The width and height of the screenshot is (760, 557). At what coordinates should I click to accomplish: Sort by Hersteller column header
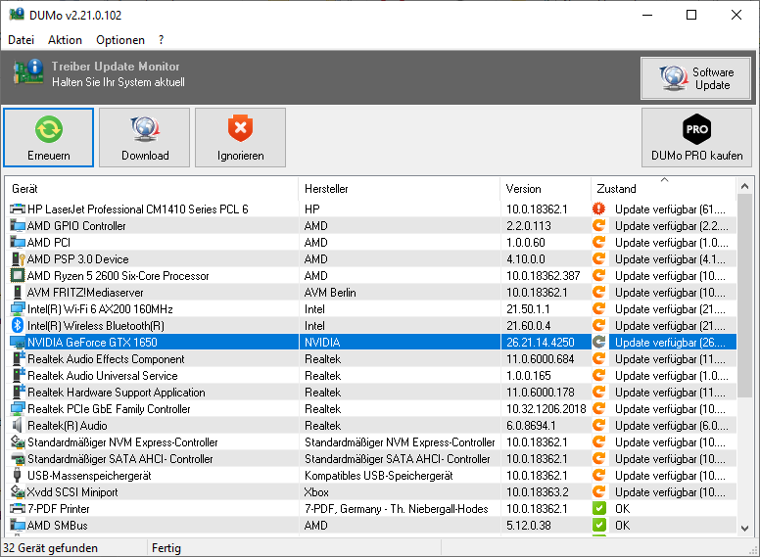coord(398,188)
